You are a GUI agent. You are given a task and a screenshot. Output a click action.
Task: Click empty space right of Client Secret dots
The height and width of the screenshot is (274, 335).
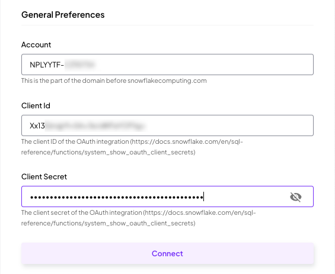click(245, 196)
